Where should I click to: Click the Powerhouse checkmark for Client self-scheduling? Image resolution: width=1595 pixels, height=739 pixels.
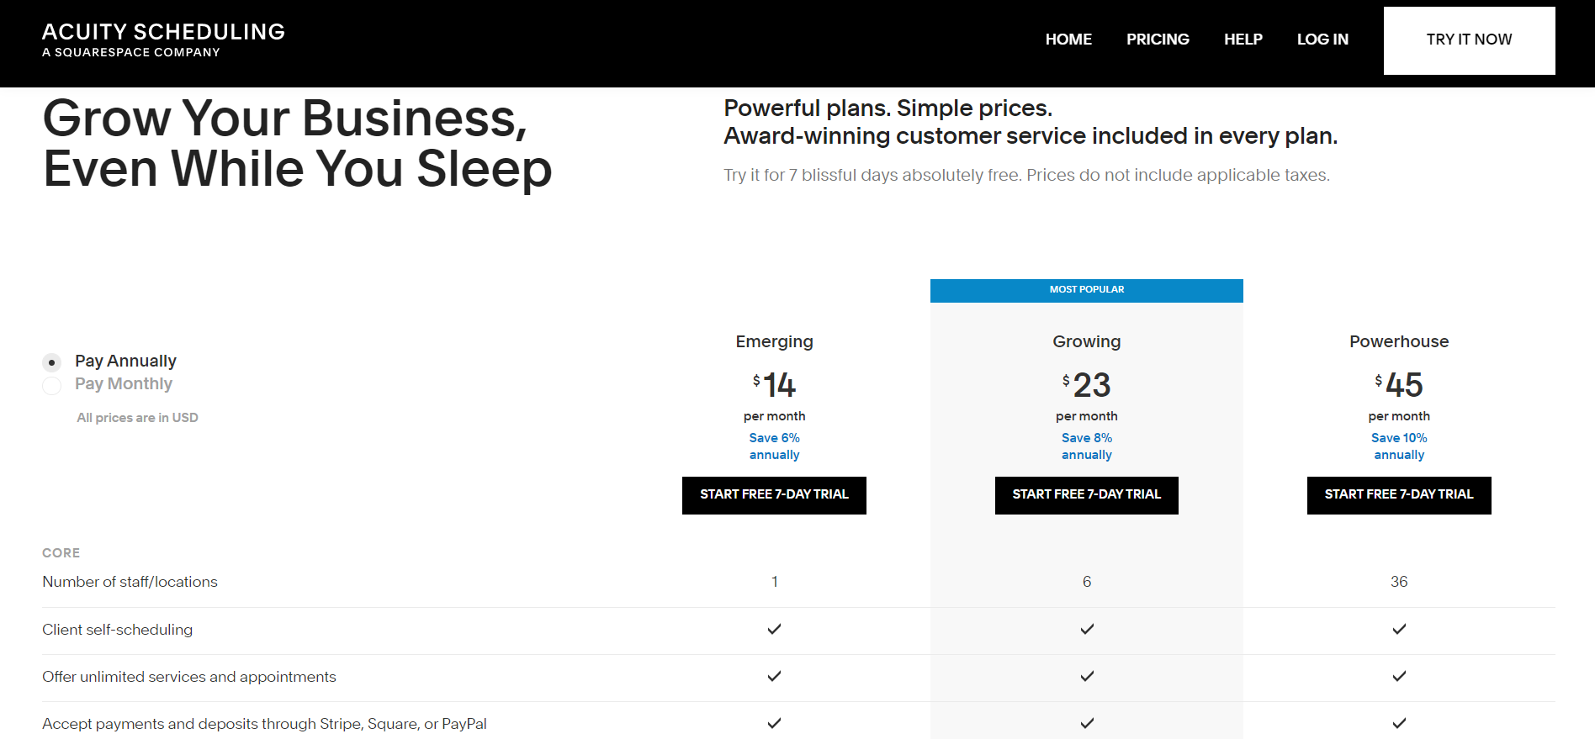[1399, 629]
